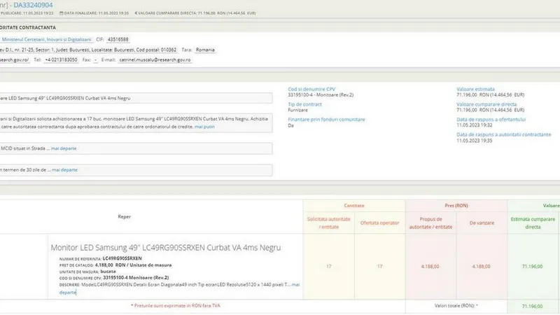The image size is (560, 315).
Task: Expand 'mai departe' after MCID situat in Strada
Action: [64, 148]
